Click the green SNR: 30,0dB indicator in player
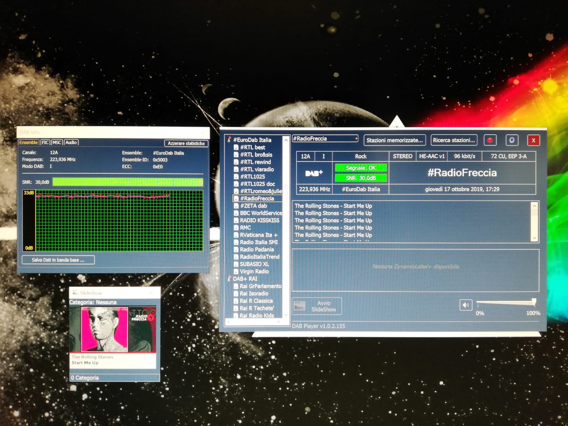 361,178
